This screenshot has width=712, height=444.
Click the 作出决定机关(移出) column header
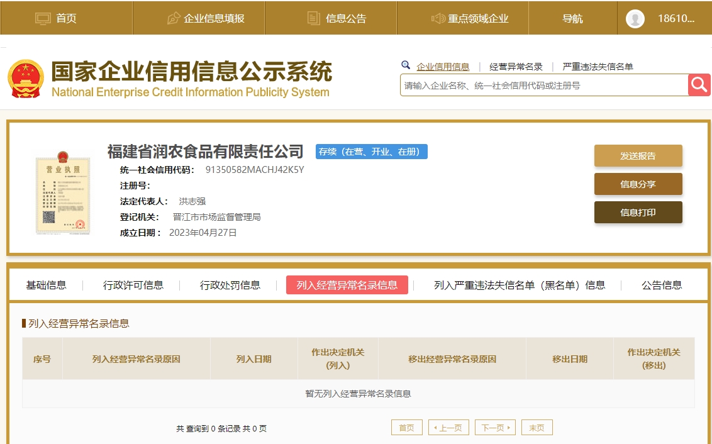(x=654, y=358)
